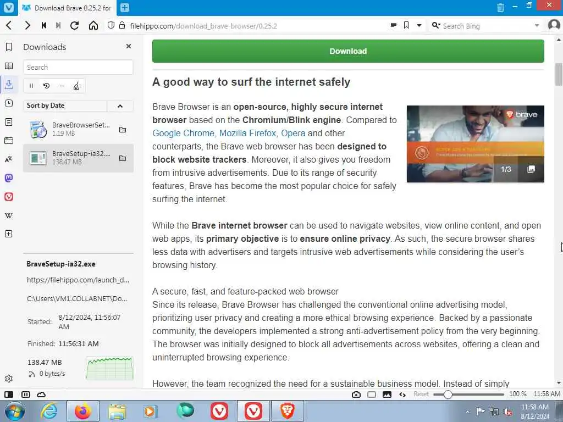Open the Windows Start menu
The image size is (563, 422).
coord(14,411)
